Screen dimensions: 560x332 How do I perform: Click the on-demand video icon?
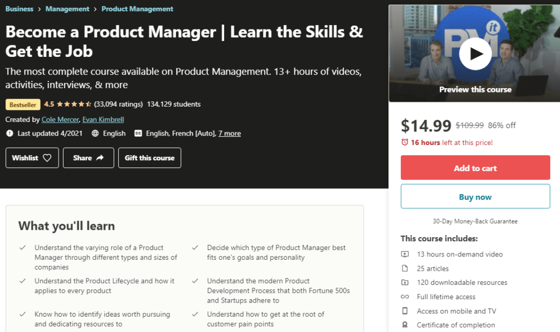tap(405, 254)
